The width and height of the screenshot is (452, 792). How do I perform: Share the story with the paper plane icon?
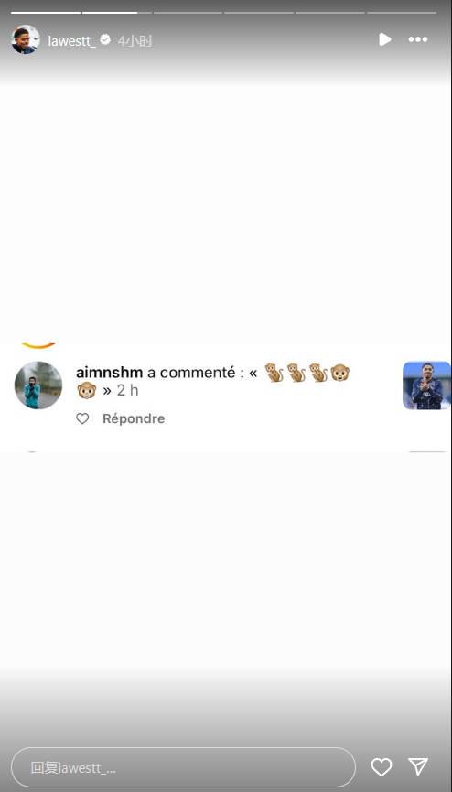tap(418, 766)
